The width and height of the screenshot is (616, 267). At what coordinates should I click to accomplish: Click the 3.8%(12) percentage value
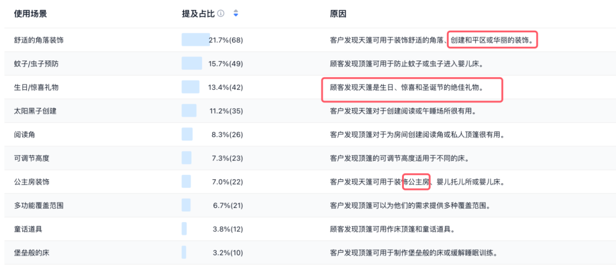(228, 229)
